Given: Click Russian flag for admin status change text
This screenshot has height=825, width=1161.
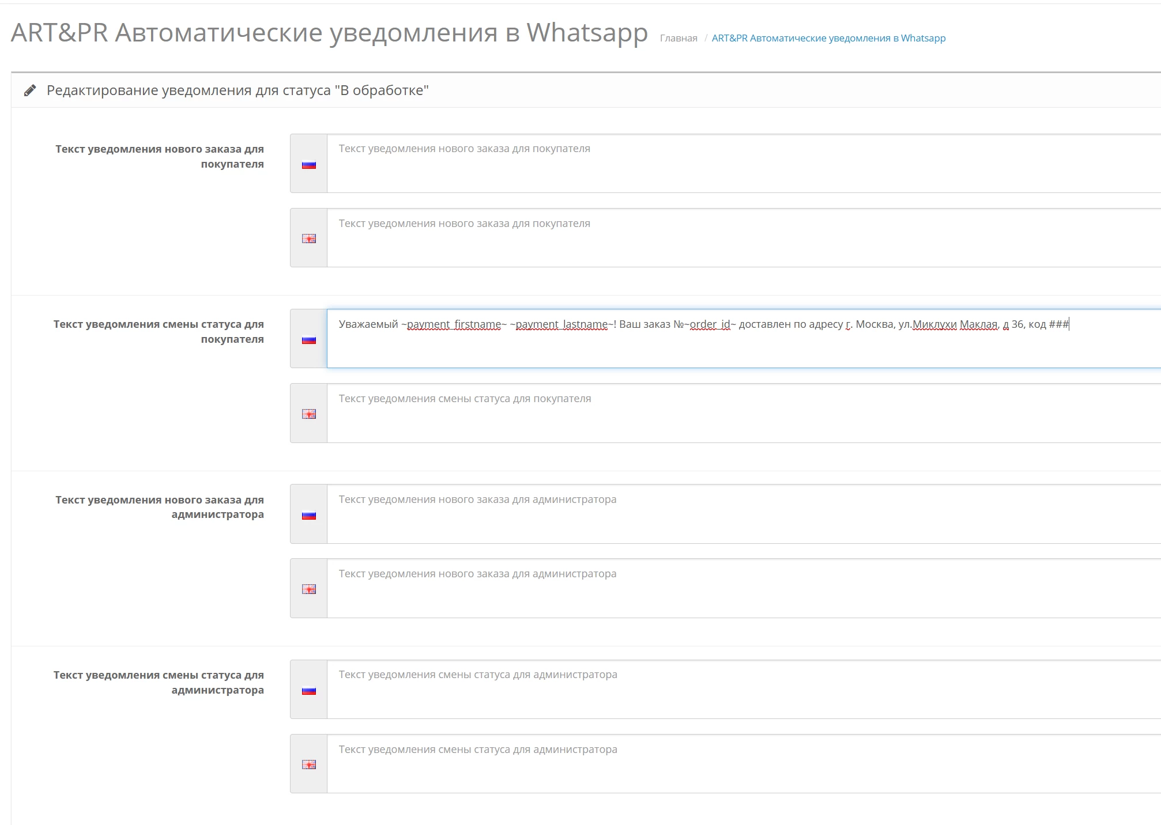Looking at the screenshot, I should [309, 691].
